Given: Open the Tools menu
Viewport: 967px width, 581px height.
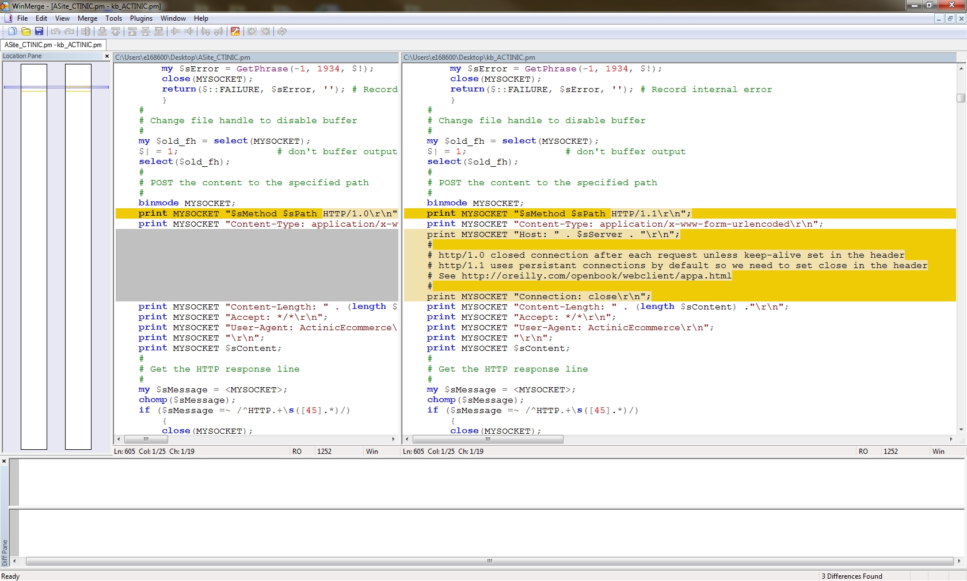Looking at the screenshot, I should coord(113,18).
